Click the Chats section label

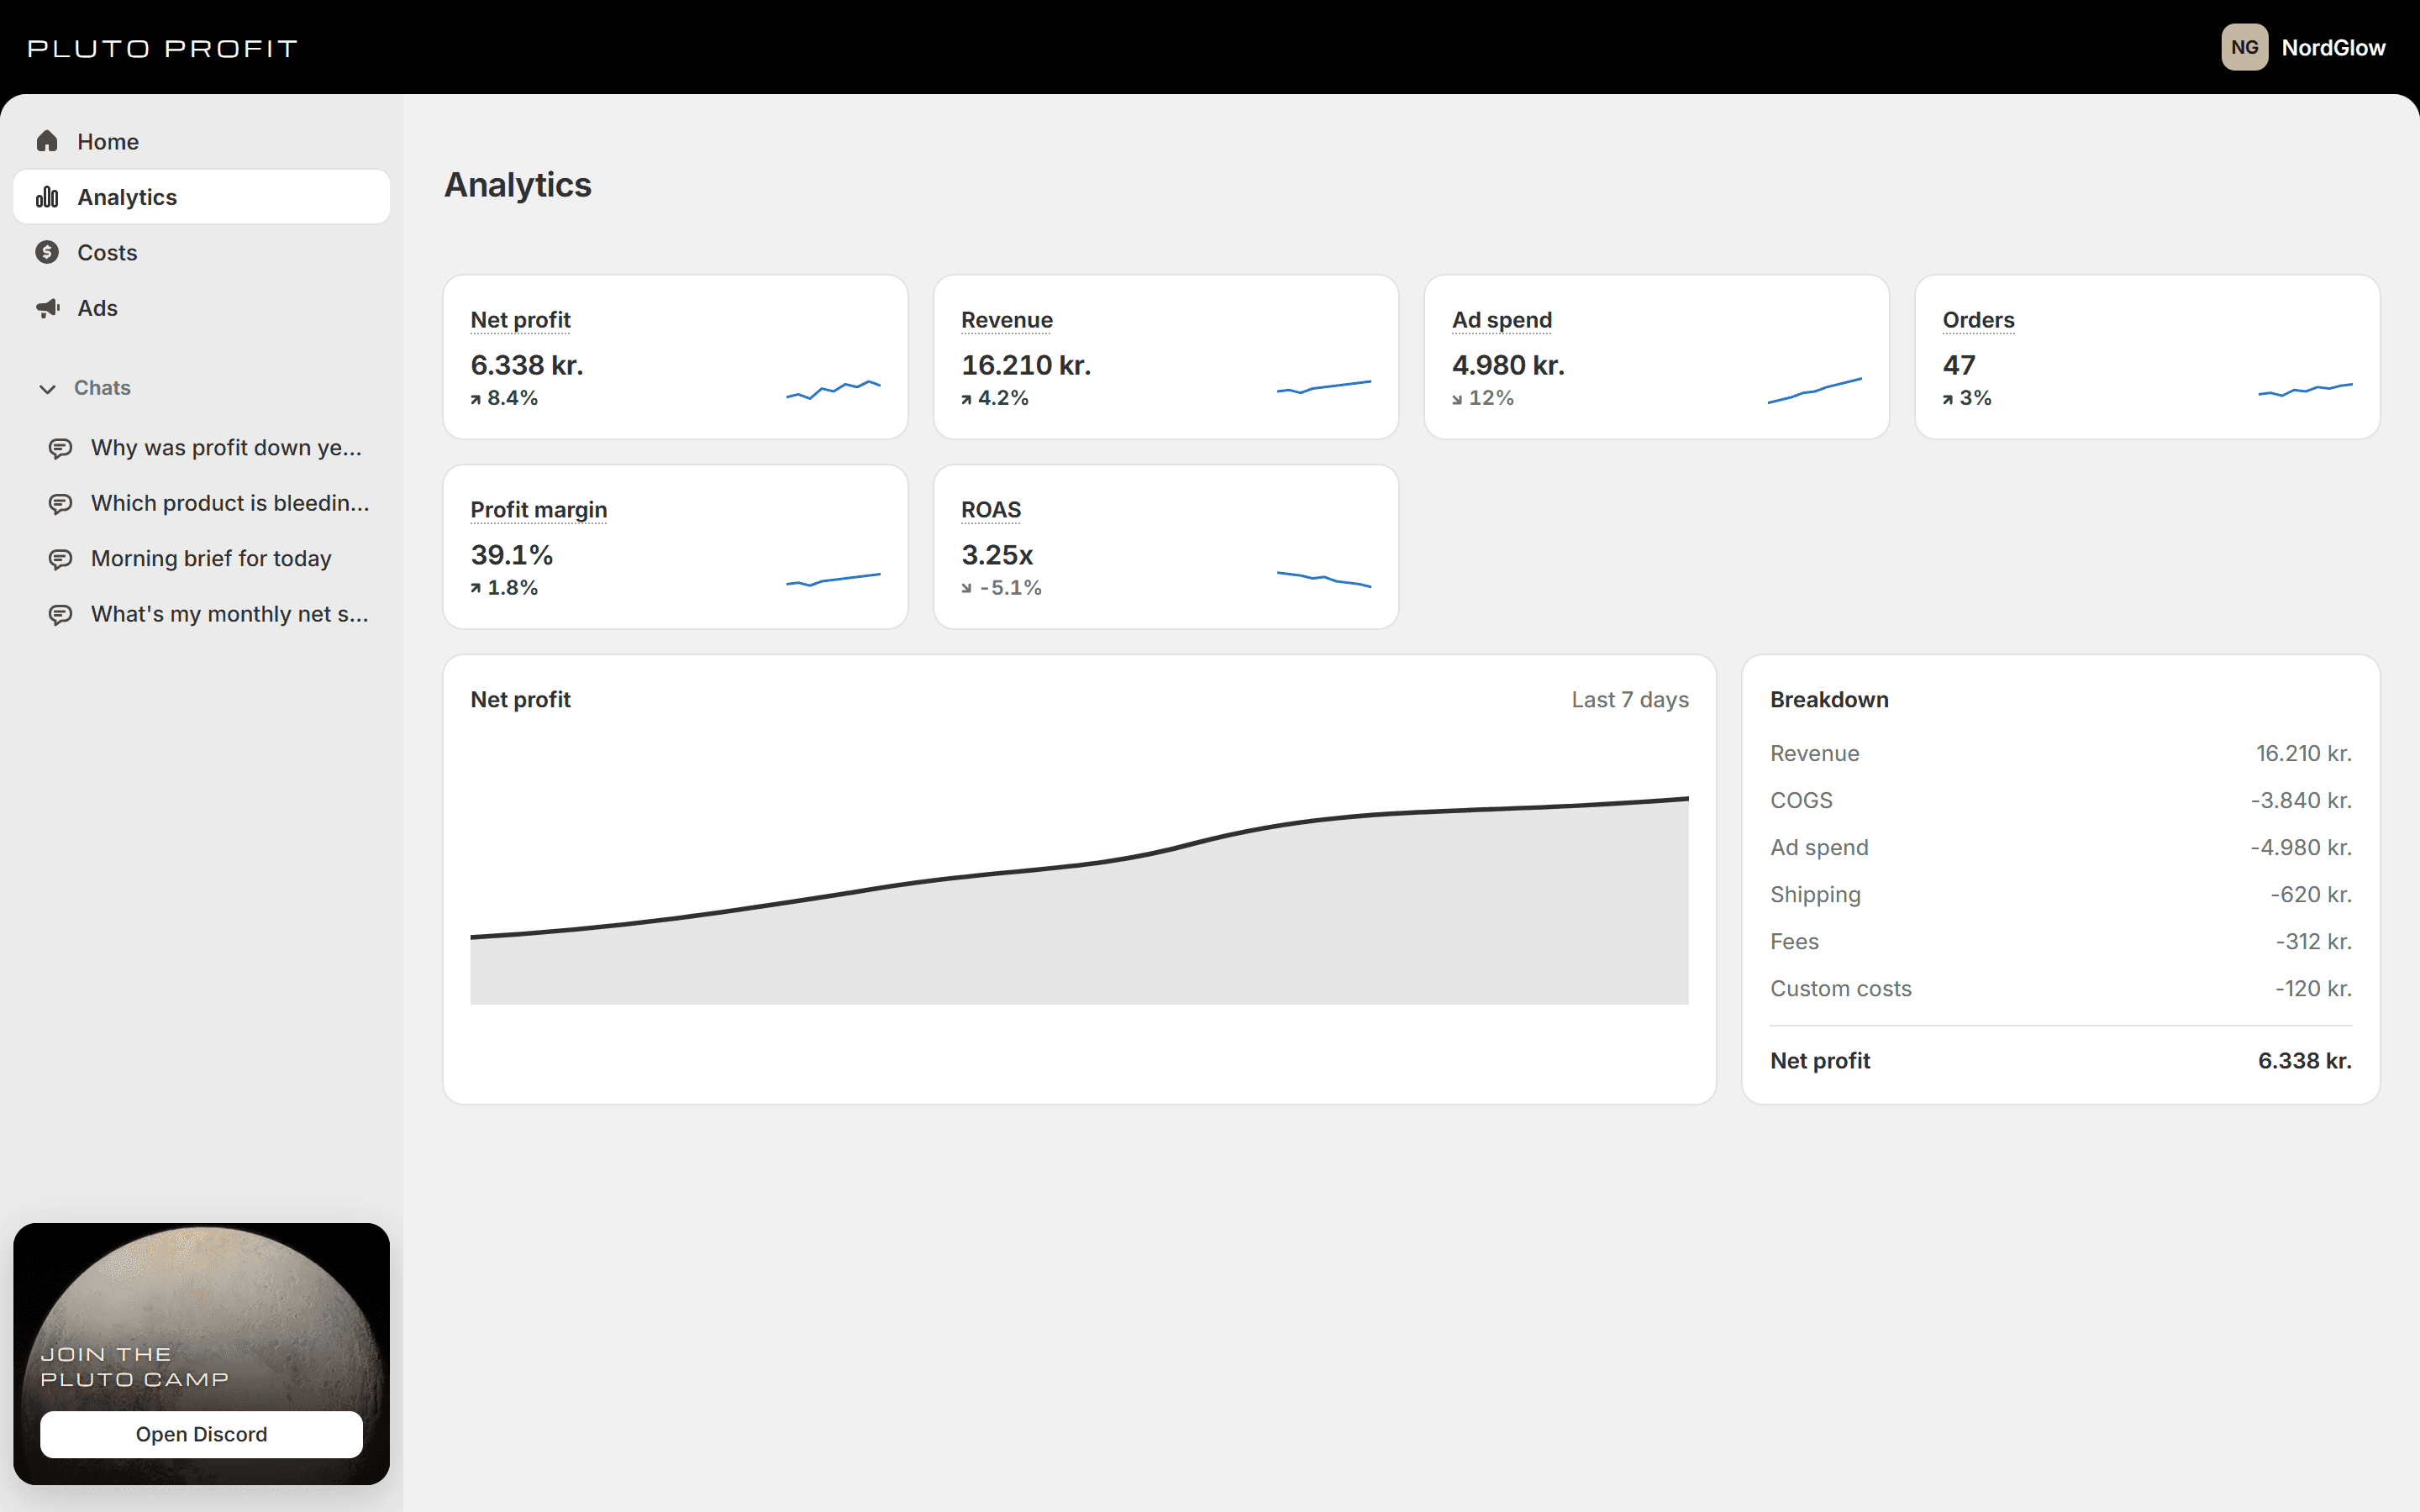tap(102, 388)
